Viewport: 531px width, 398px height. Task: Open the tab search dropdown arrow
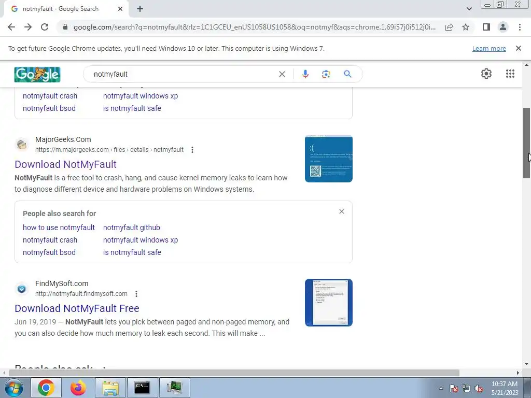[x=469, y=9]
